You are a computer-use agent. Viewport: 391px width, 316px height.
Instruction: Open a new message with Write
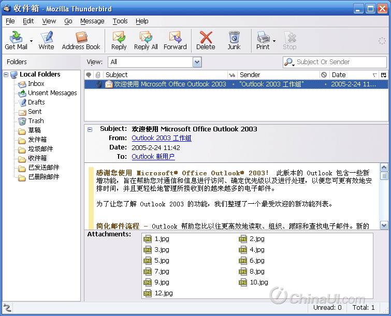pos(46,40)
